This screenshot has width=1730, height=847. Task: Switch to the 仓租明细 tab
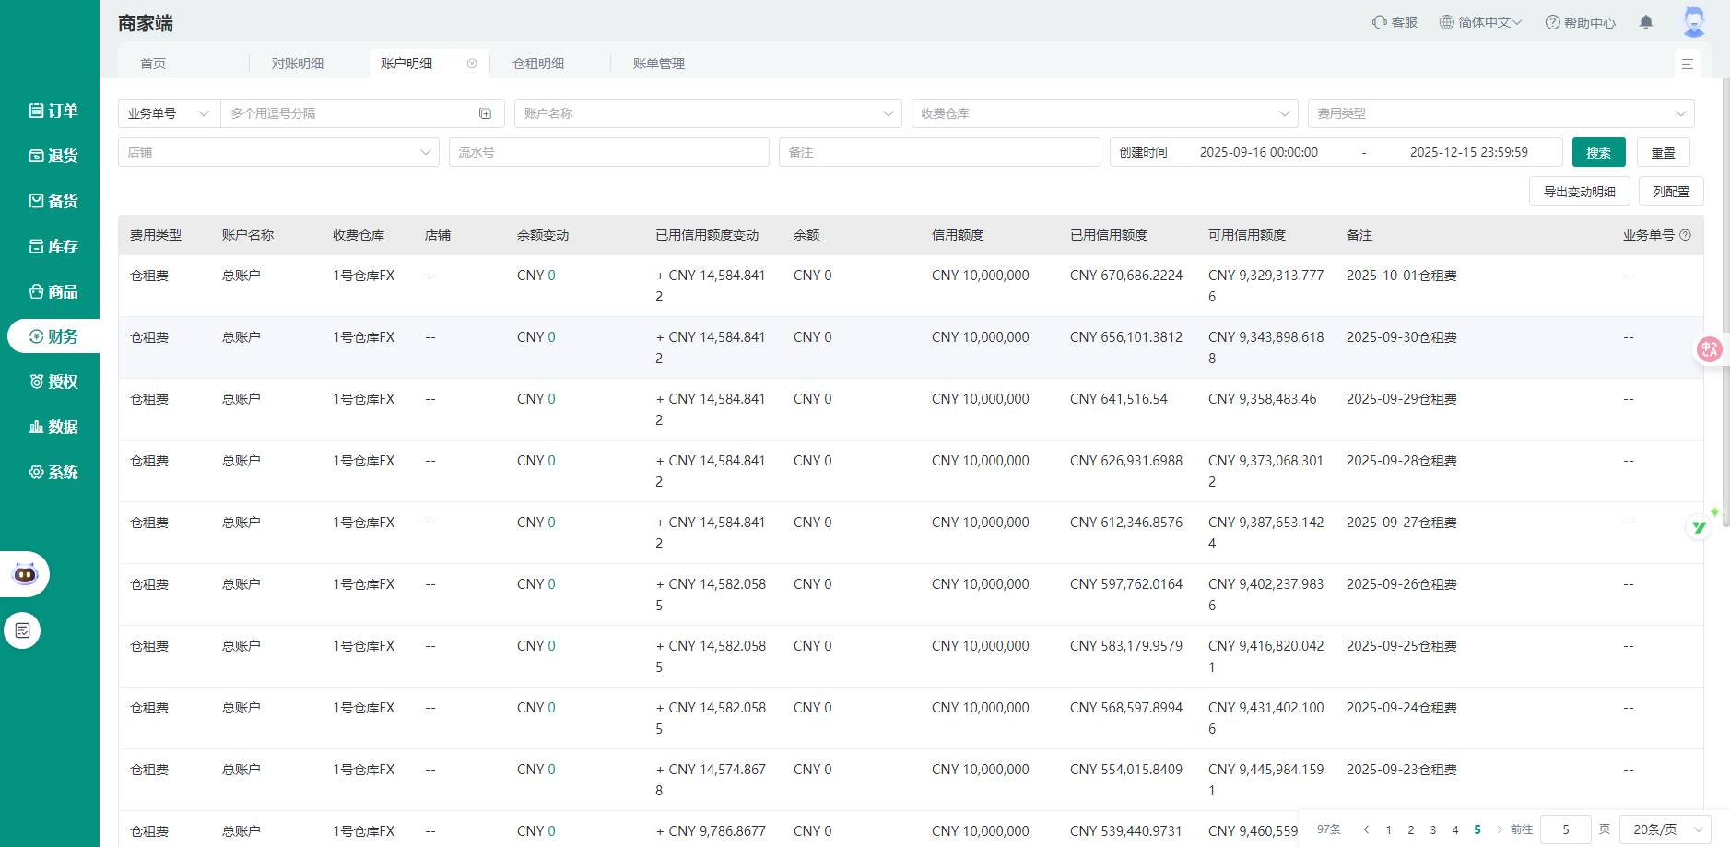click(538, 64)
